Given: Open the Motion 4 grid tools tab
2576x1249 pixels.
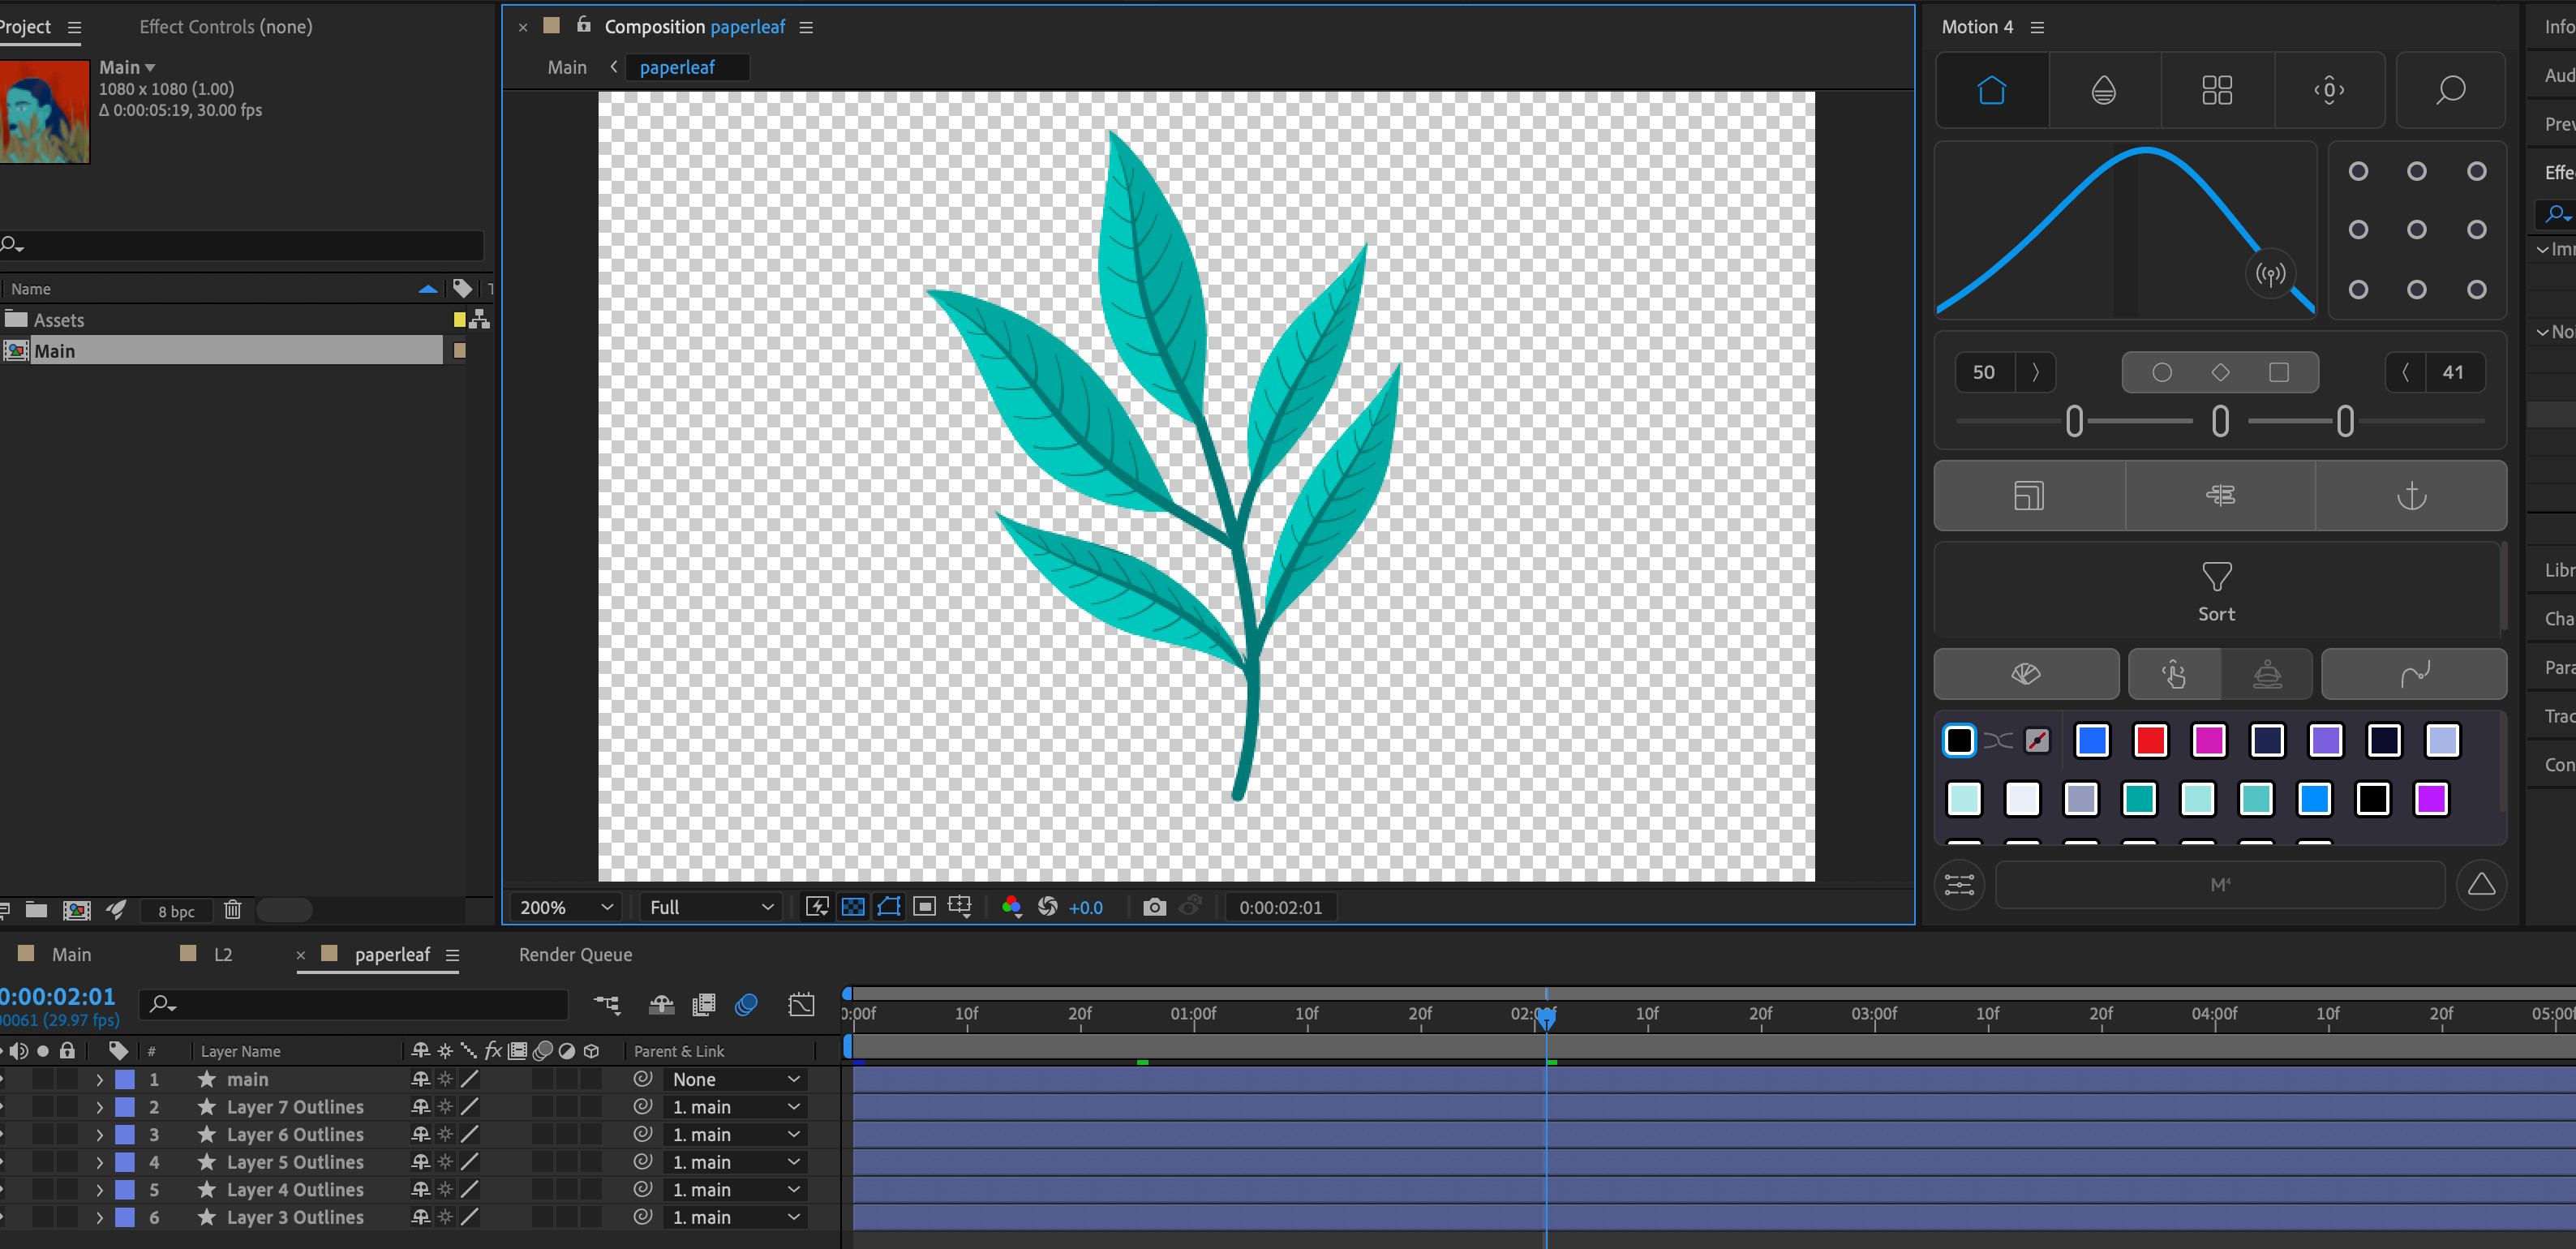Looking at the screenshot, I should click(2216, 90).
